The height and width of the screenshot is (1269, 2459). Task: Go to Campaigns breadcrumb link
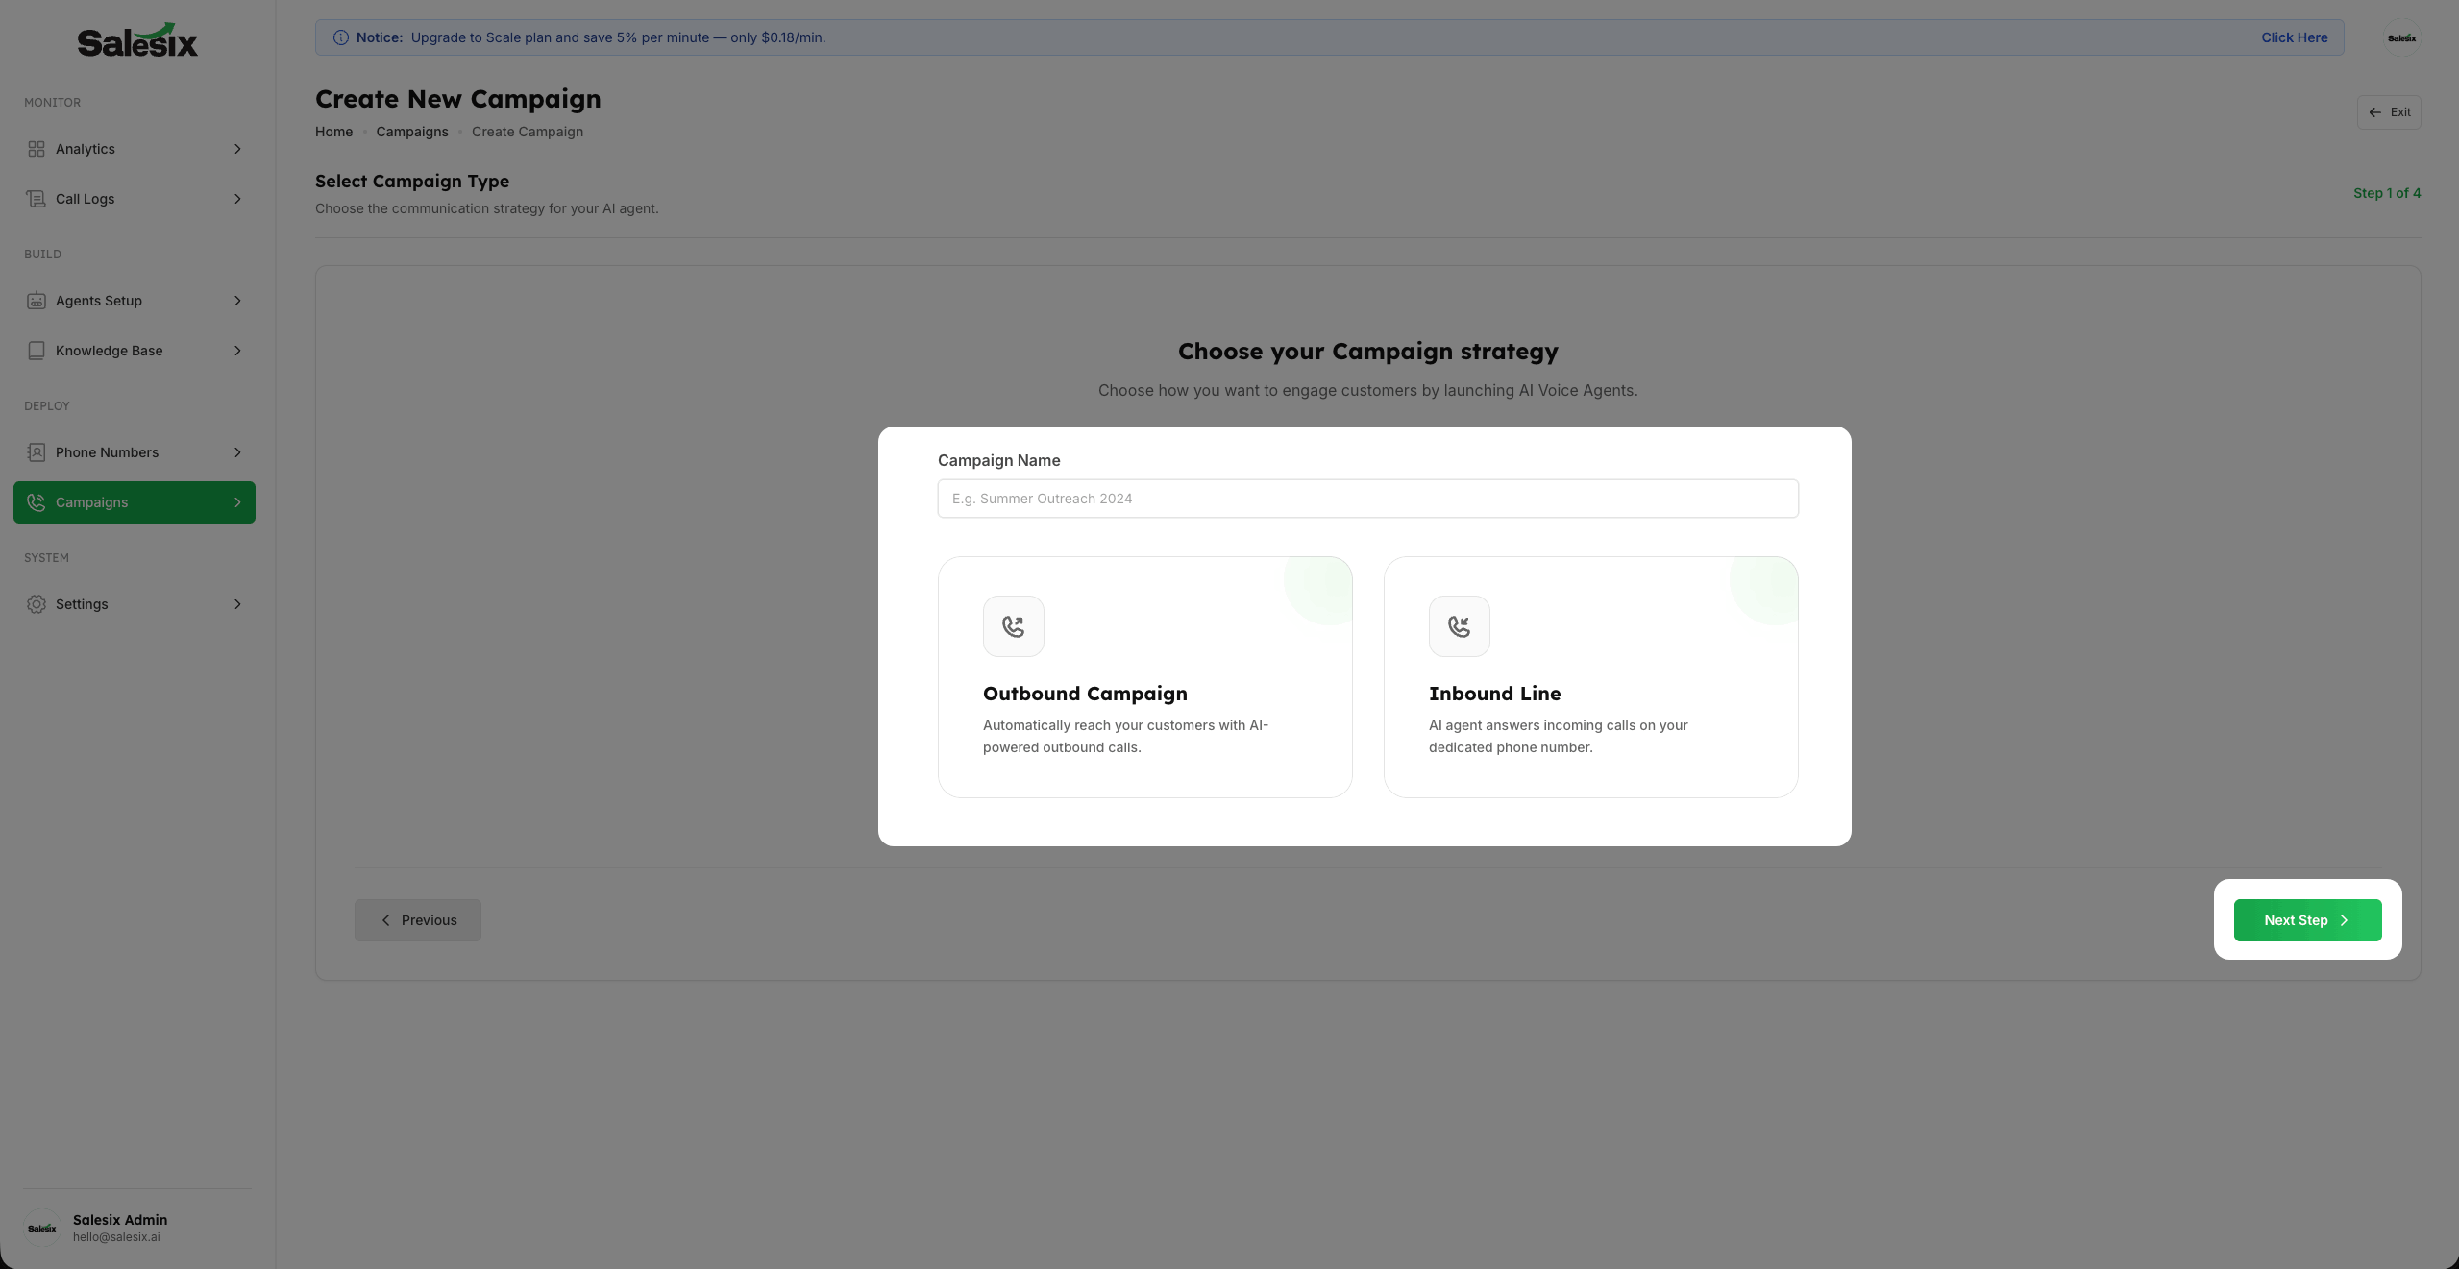tap(411, 132)
